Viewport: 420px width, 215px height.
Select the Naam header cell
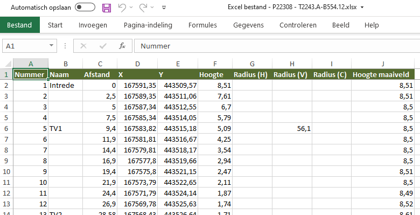click(x=66, y=74)
